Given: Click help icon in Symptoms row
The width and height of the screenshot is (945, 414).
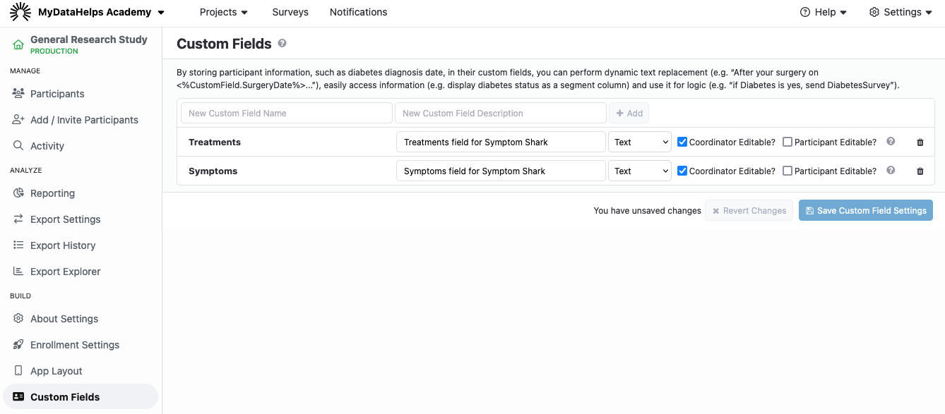Looking at the screenshot, I should 891,171.
